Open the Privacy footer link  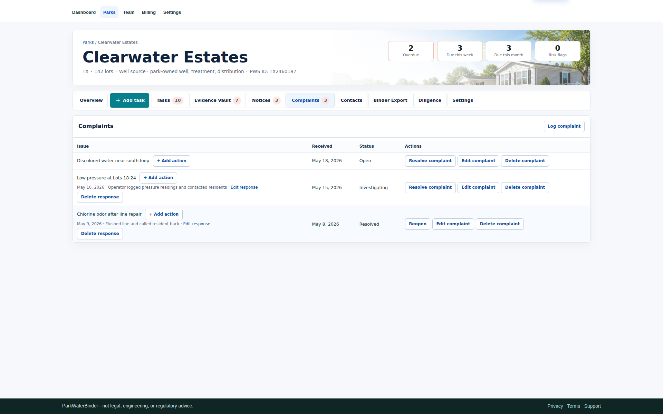(x=555, y=406)
